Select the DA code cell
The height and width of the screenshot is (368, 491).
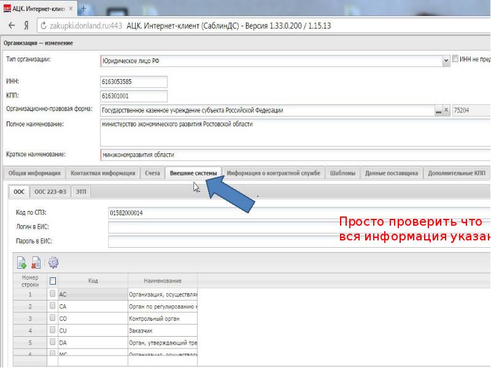click(93, 343)
